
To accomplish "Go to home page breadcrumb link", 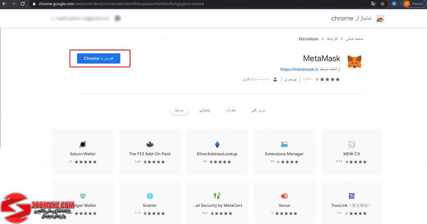I will tap(354, 39).
